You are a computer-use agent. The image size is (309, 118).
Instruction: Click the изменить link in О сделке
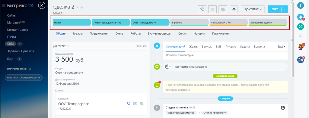(x=141, y=46)
